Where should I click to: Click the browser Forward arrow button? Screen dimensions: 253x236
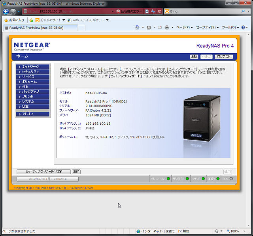[x=13, y=11]
